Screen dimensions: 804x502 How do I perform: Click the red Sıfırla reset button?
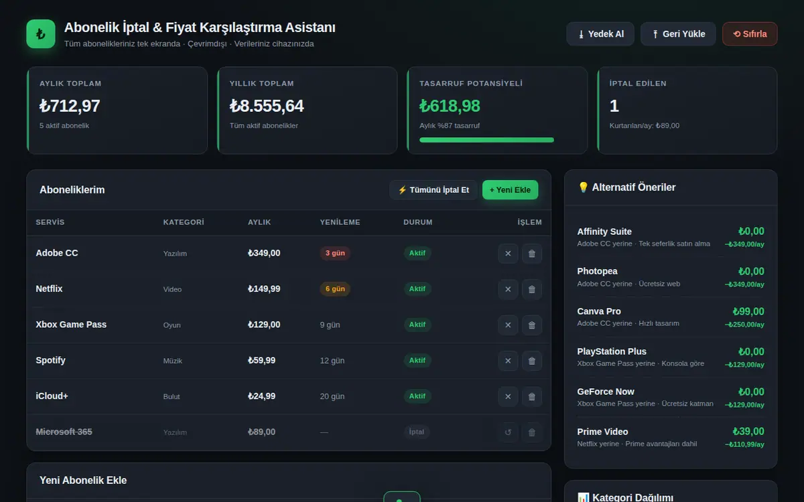tap(750, 34)
